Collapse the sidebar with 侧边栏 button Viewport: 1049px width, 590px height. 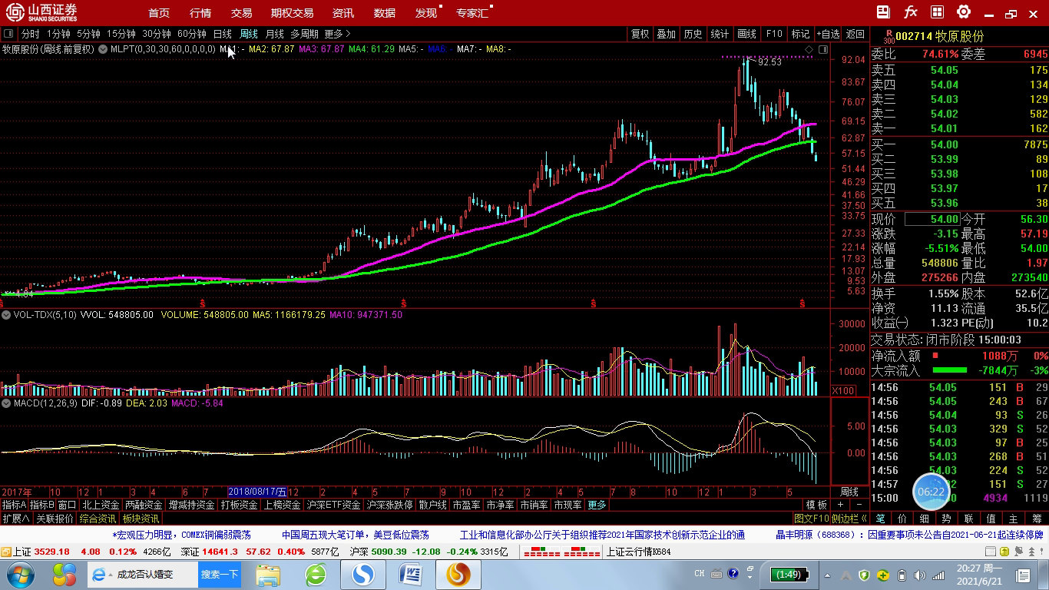pyautogui.click(x=849, y=519)
